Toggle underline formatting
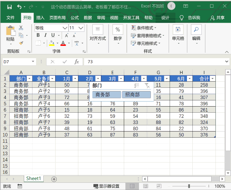The width and height of the screenshot is (231, 190). 53,35
